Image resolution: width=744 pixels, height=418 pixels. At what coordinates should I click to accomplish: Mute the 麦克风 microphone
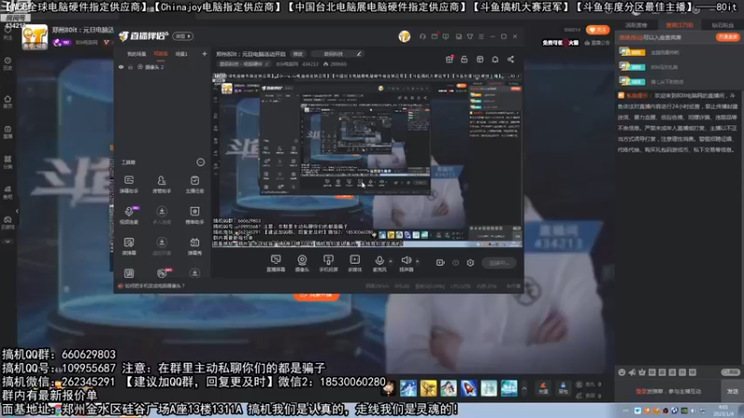379,263
